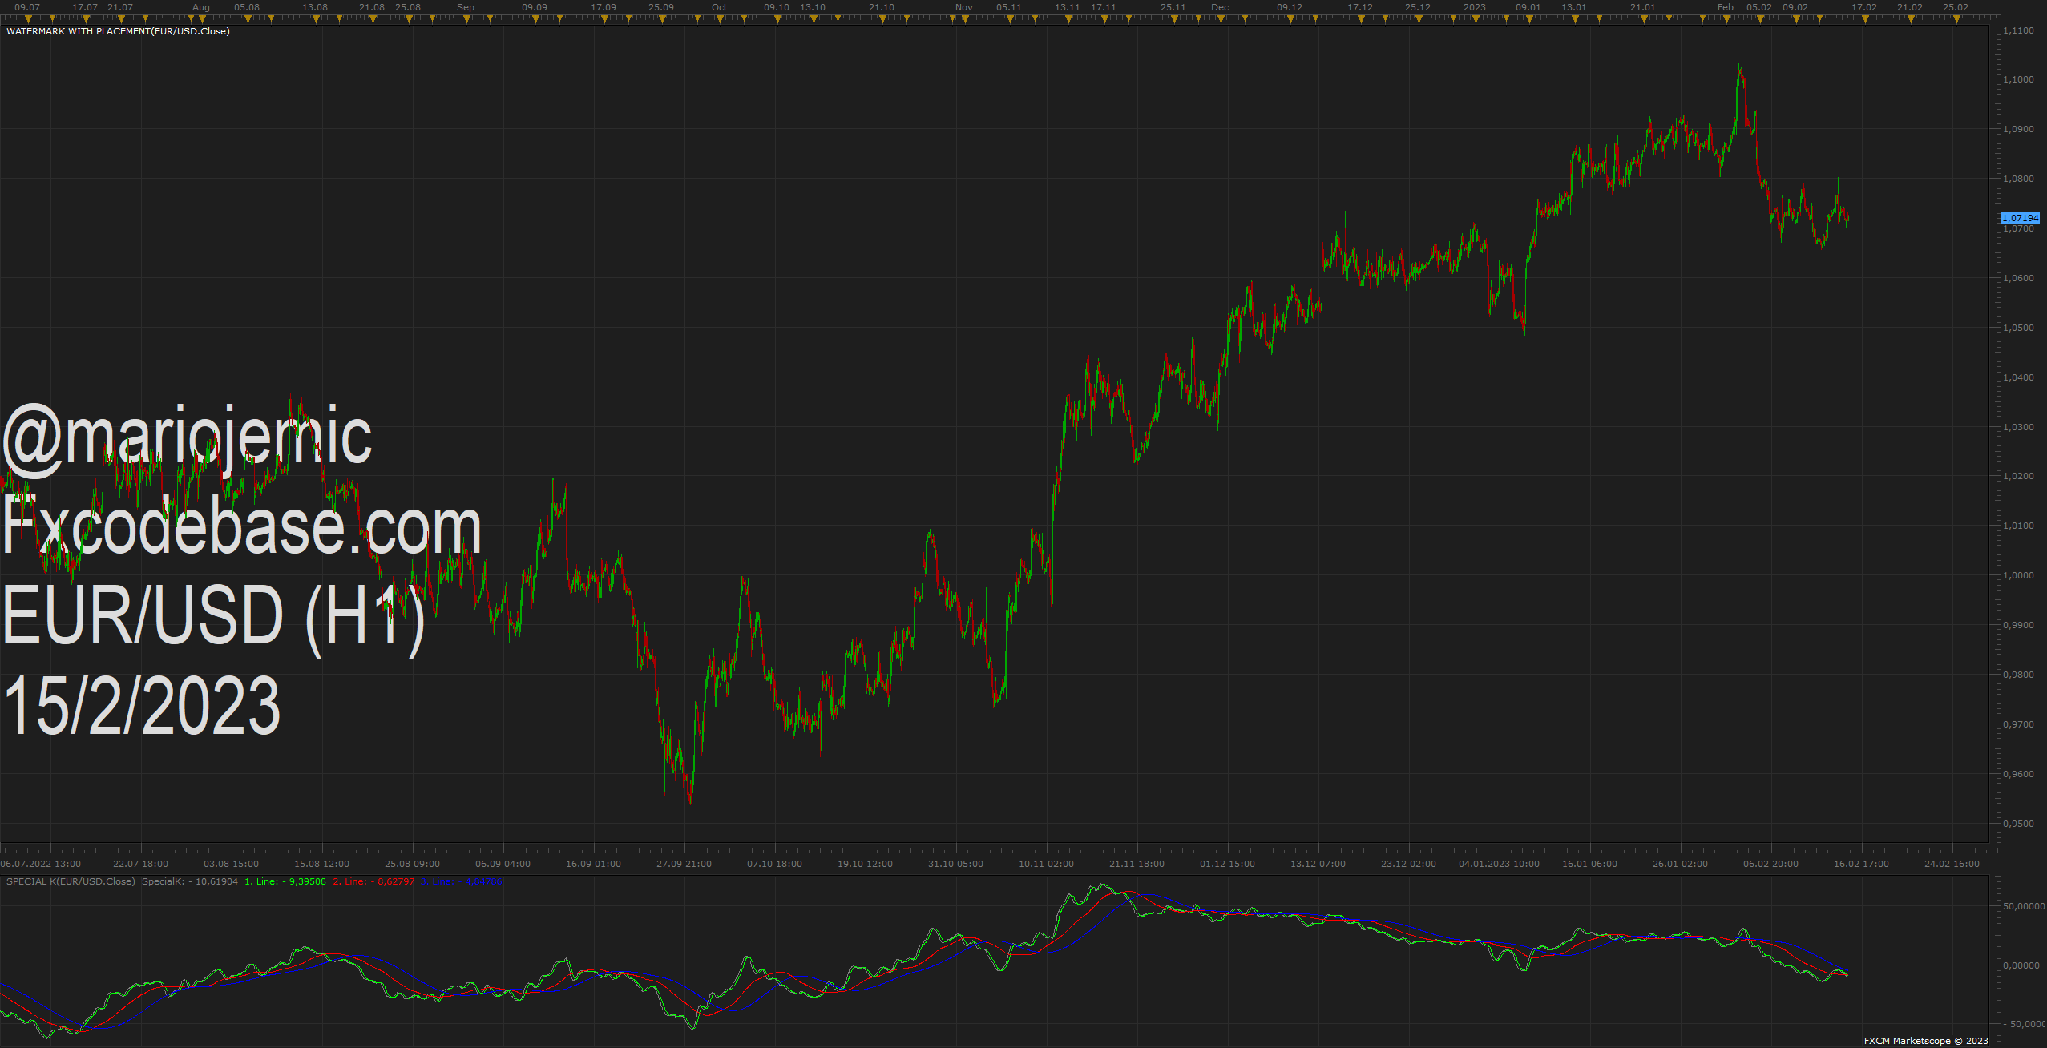Click the 06.07.2022 13:00 time axis label

(41, 864)
